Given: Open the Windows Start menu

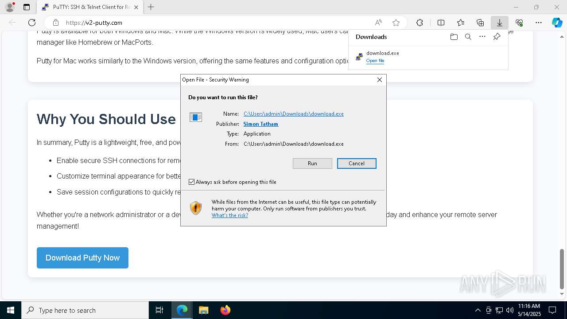Looking at the screenshot, I should 11,310.
